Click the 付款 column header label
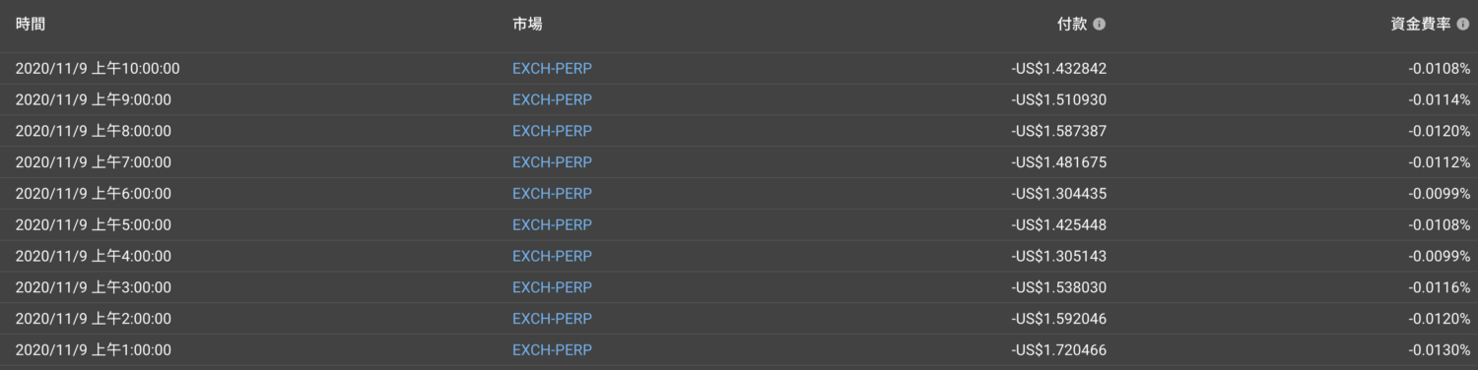The width and height of the screenshot is (1478, 370). (1072, 25)
